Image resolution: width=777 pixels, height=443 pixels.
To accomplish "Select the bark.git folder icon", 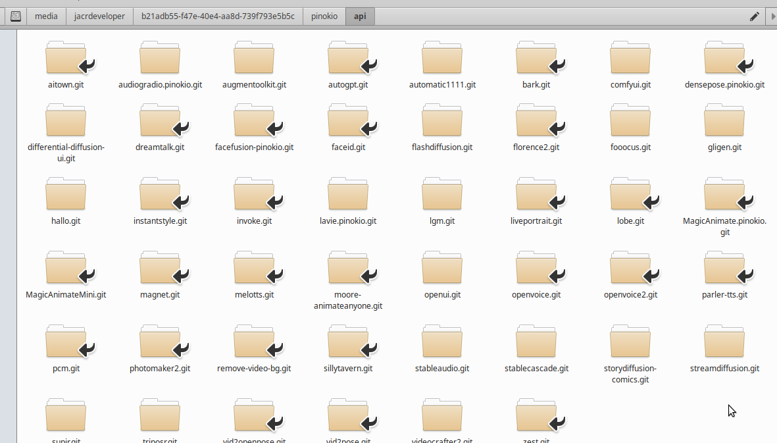I will pyautogui.click(x=536, y=59).
